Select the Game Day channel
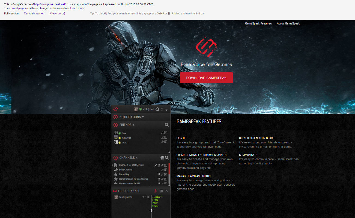 [x=124, y=174]
